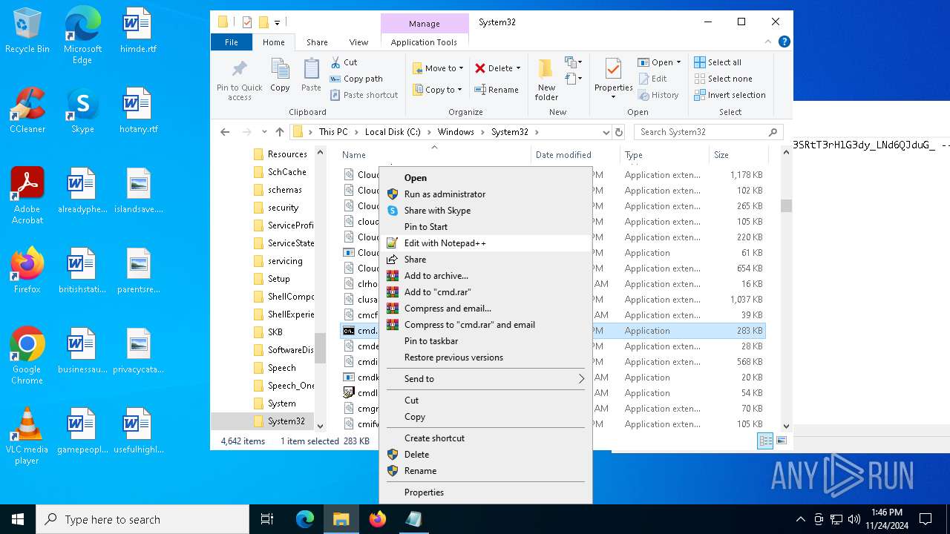
Task: Select the Speech folder in tree
Action: (282, 368)
